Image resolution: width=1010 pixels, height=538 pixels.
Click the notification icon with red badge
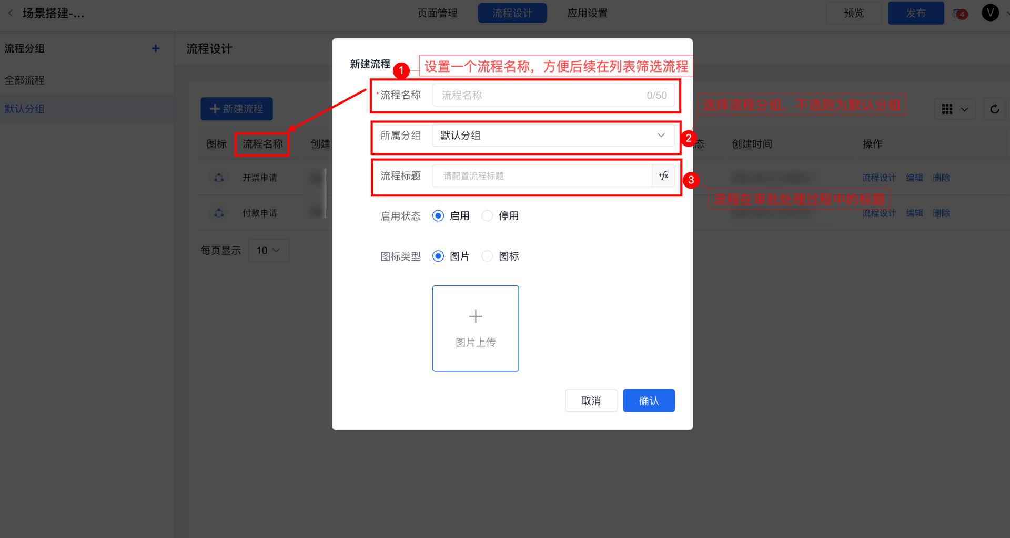pyautogui.click(x=960, y=14)
